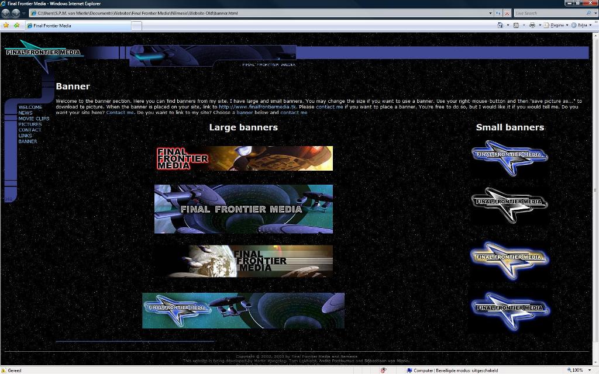Image resolution: width=599 pixels, height=374 pixels.
Task: Click the large banner with star logo
Action: click(243, 311)
